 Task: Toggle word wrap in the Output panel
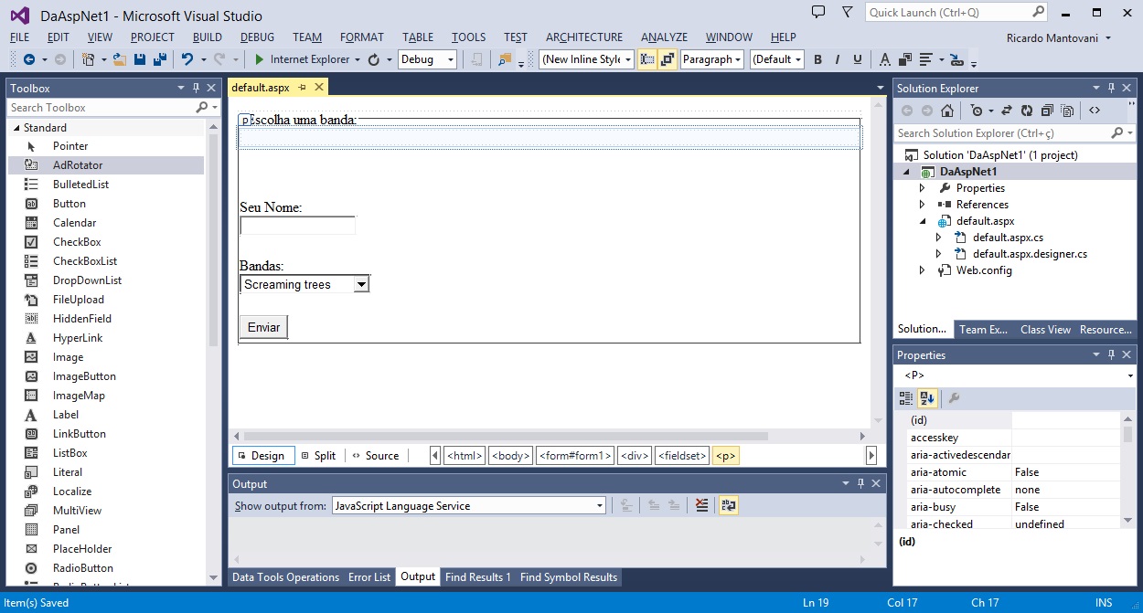(x=729, y=505)
